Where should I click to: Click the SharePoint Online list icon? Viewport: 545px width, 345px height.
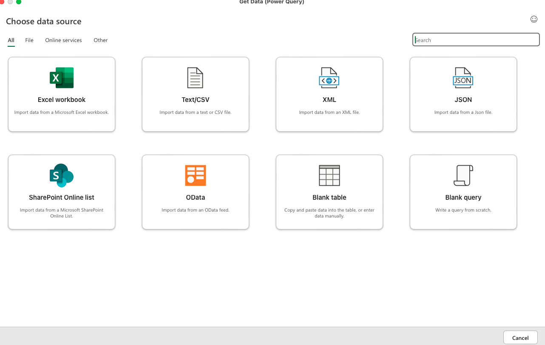tap(62, 175)
